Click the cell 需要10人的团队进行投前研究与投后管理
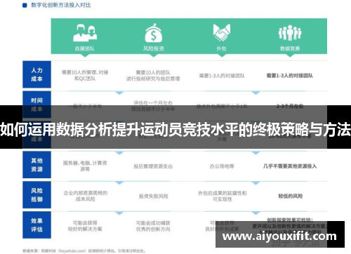This screenshot has height=254, width=351. (x=153, y=76)
